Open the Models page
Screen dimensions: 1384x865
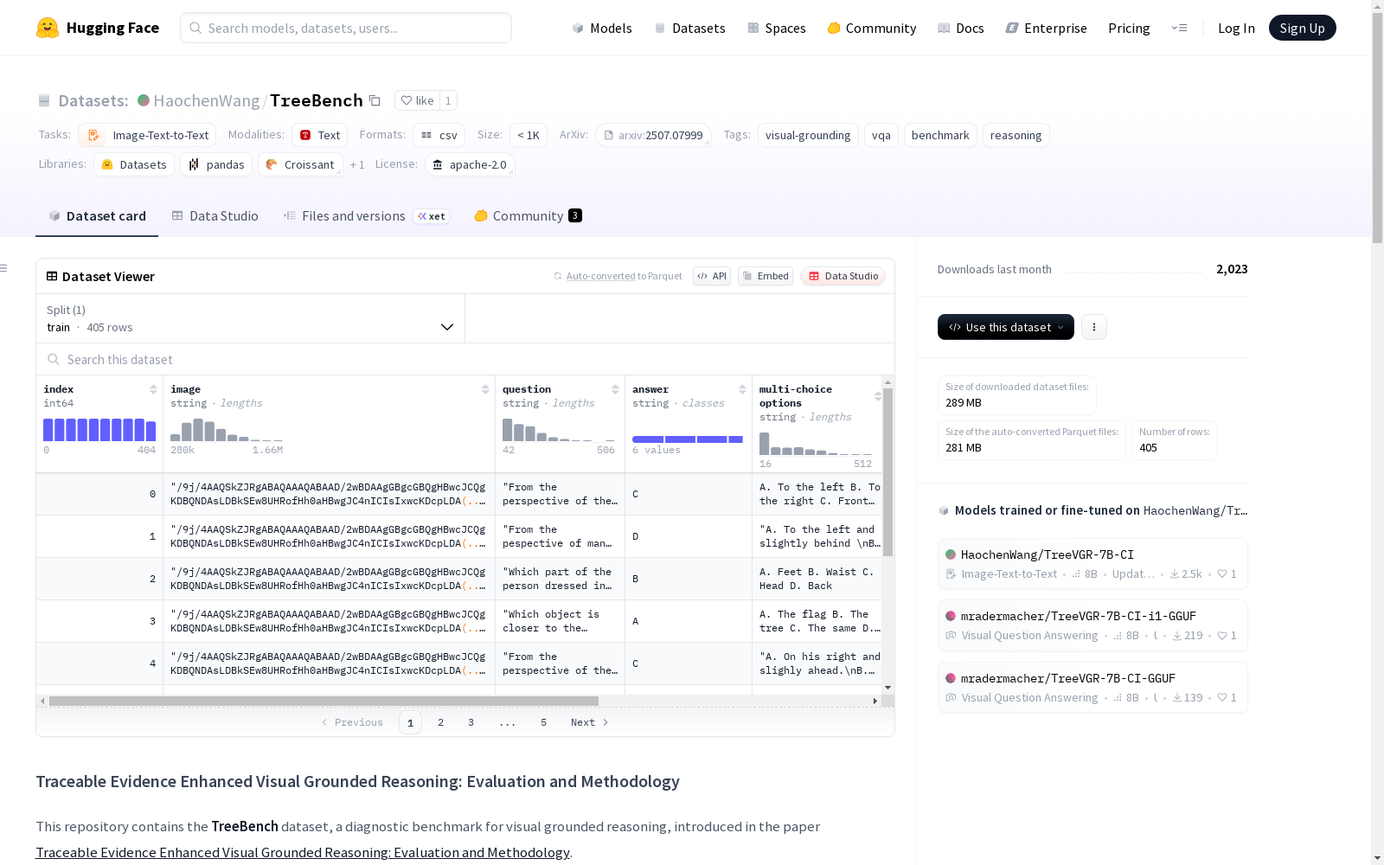pos(602,28)
